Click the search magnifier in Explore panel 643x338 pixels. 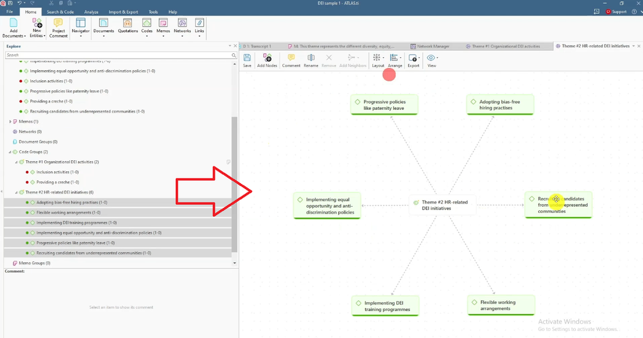click(234, 55)
